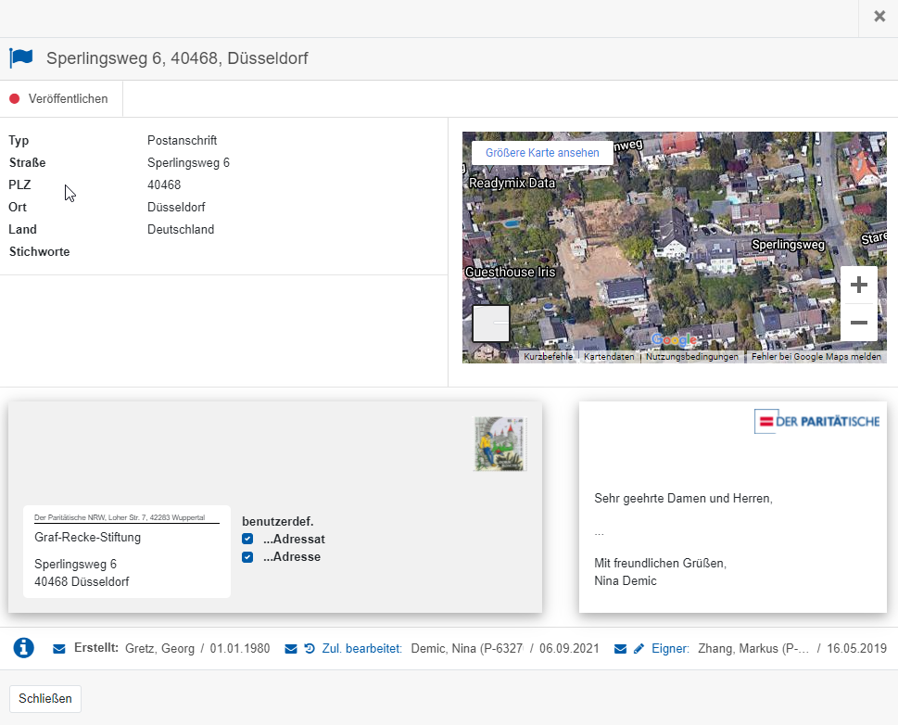Uncheck the ...Adressat checkbox
The image size is (898, 725).
coord(247,539)
